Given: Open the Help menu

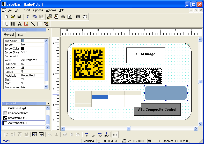Looking at the screenshot, I should click(x=62, y=10).
